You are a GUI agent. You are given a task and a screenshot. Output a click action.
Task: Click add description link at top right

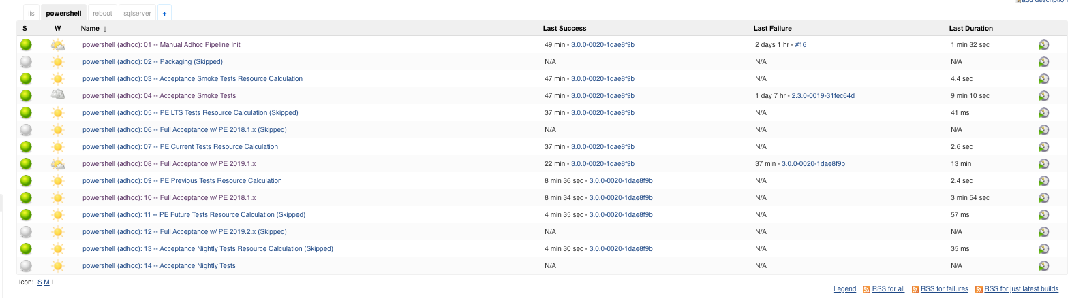[x=1044, y=1]
